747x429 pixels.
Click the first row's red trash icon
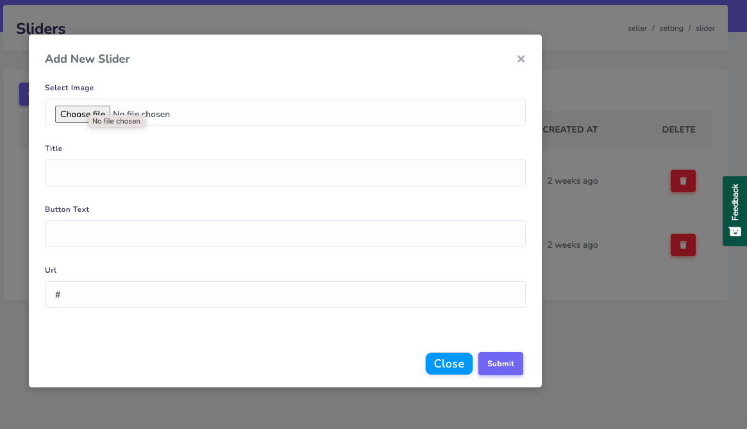click(683, 181)
